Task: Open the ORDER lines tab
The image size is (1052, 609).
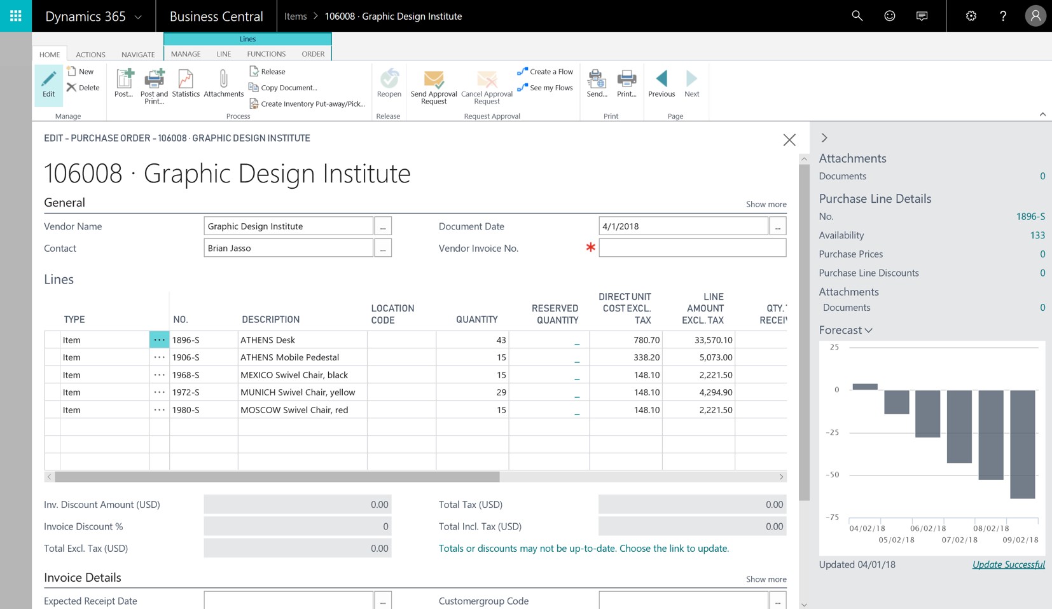Action: point(313,54)
